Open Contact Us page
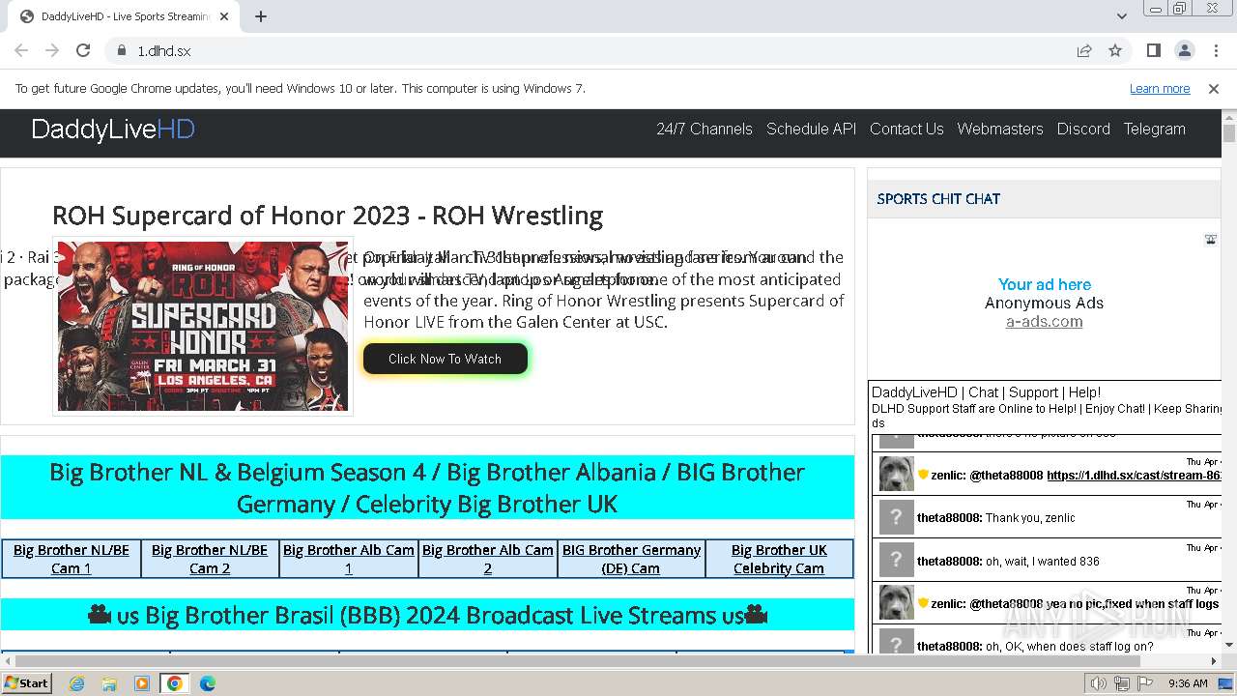The height and width of the screenshot is (696, 1237). point(906,129)
